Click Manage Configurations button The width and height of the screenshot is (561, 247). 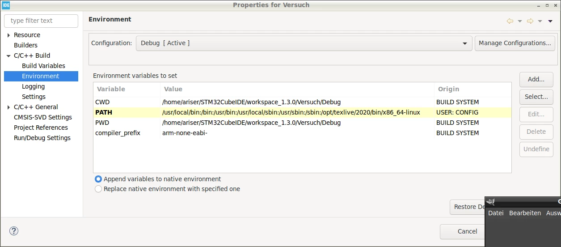(x=515, y=43)
